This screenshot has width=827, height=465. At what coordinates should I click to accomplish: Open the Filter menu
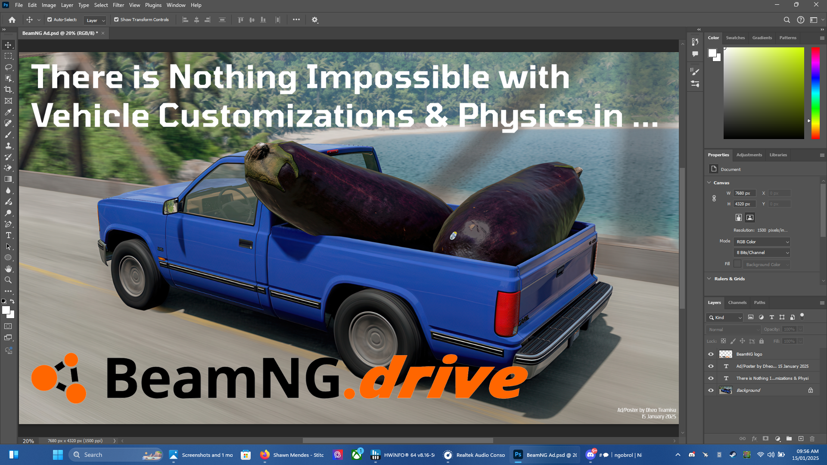coord(118,5)
